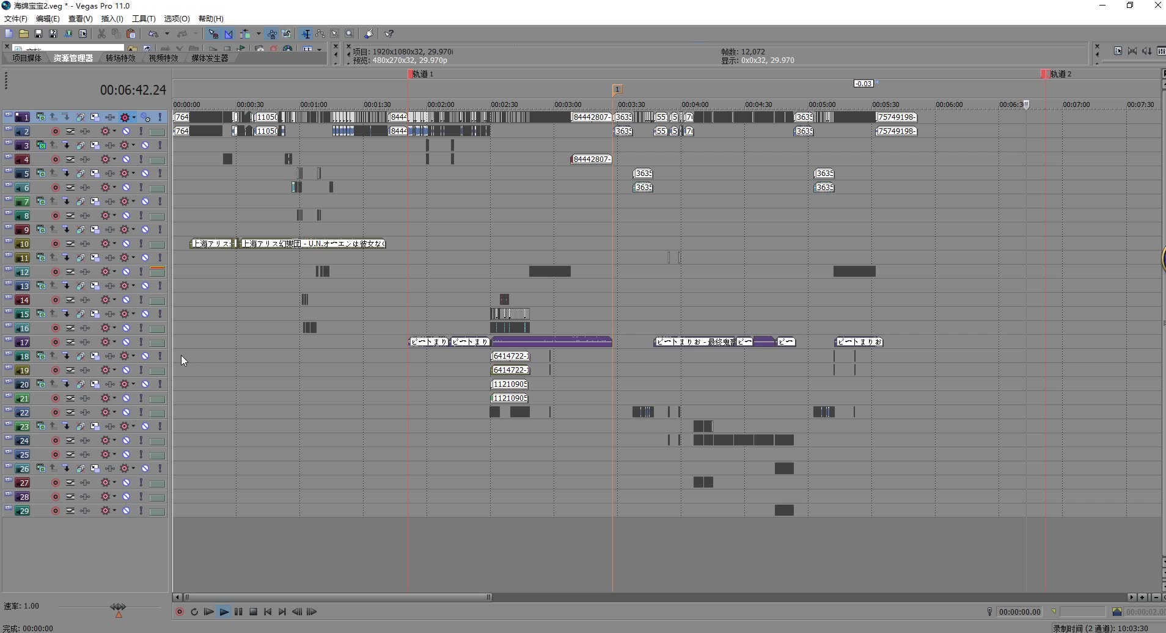Expand automation settings dropdown on track 10
1166x633 pixels.
[114, 243]
